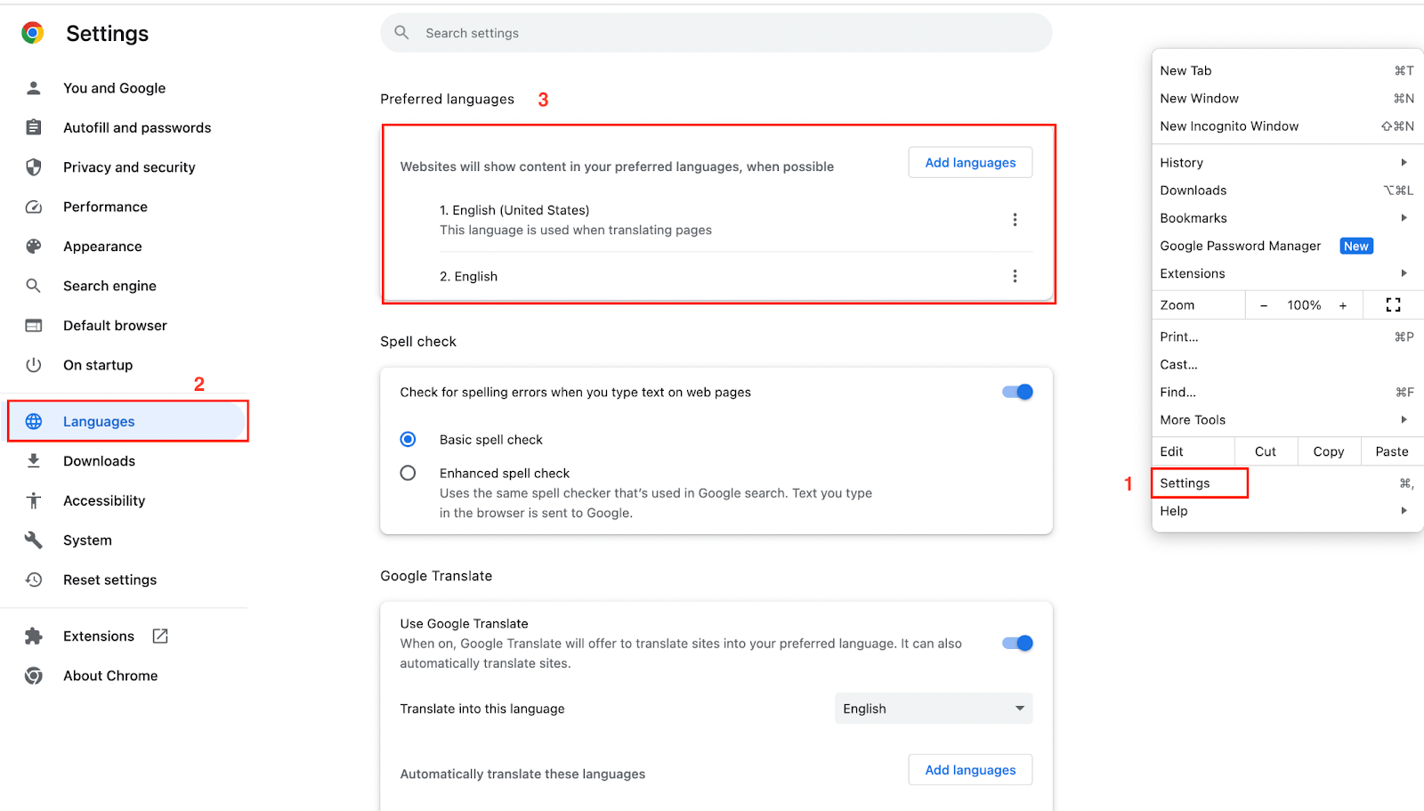The width and height of the screenshot is (1424, 811).
Task: Turn off Use Google Translate toggle
Action: click(1017, 644)
